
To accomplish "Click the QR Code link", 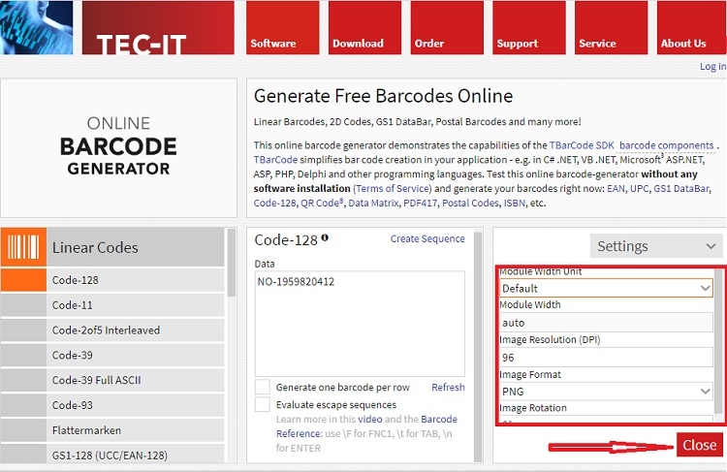I will point(322,203).
